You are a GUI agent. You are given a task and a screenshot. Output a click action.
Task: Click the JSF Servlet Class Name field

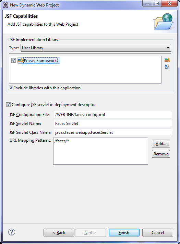(x=112, y=132)
